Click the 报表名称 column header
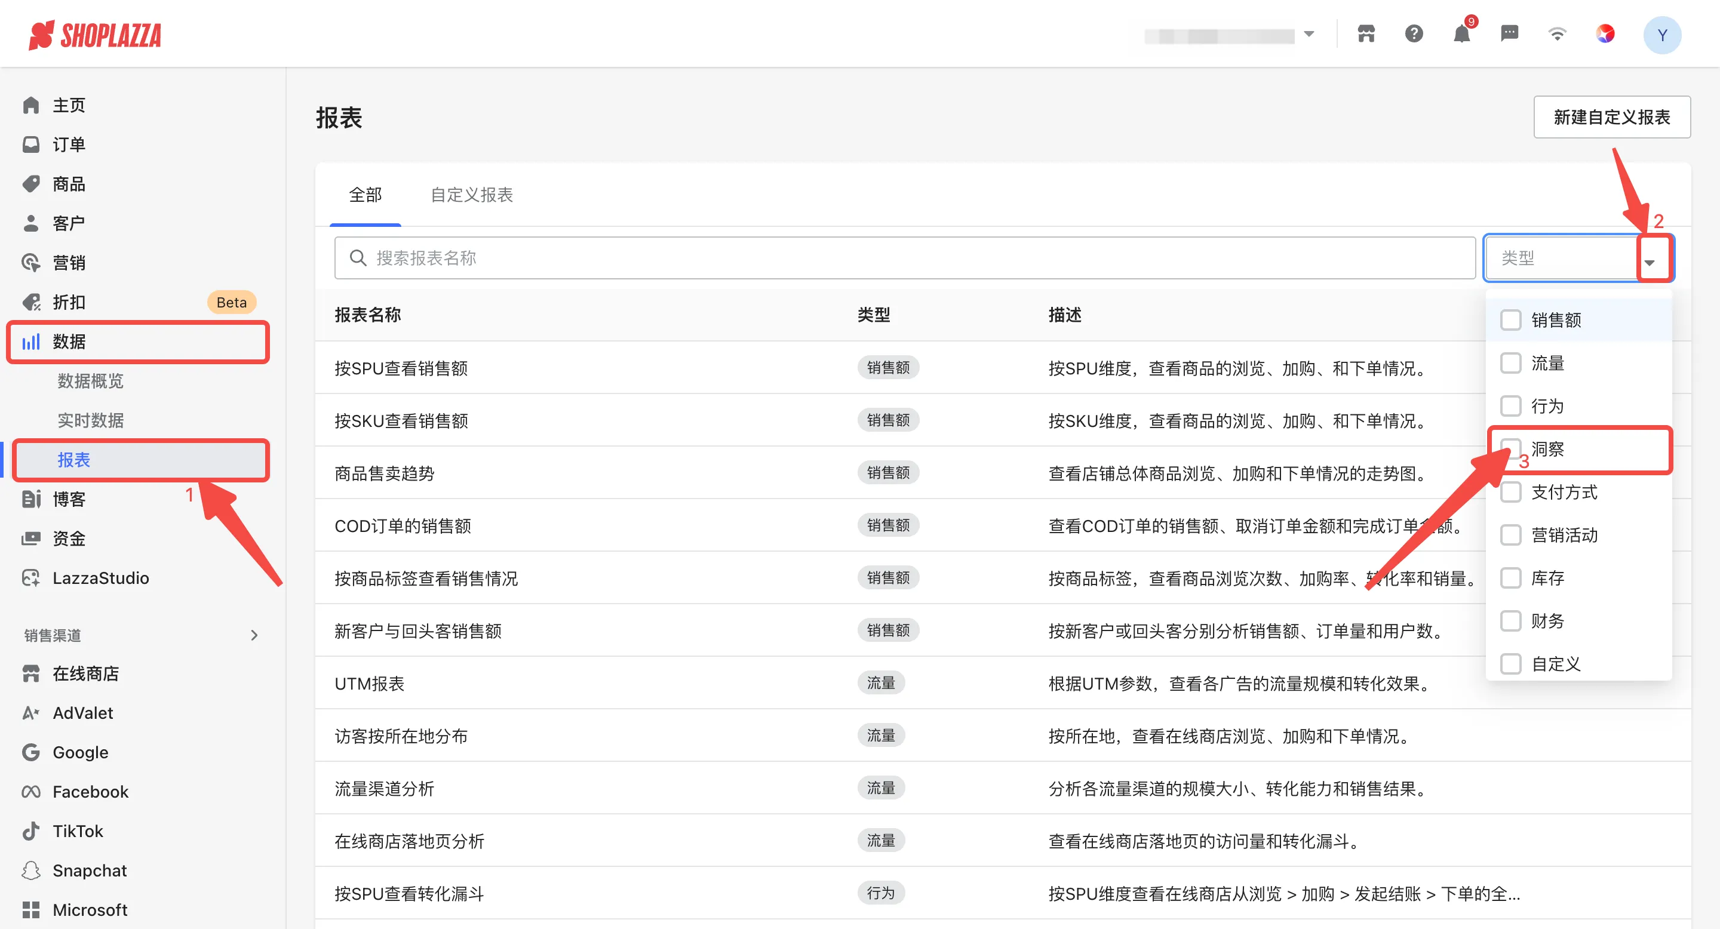Screen dimensions: 1720x929 point(367,315)
